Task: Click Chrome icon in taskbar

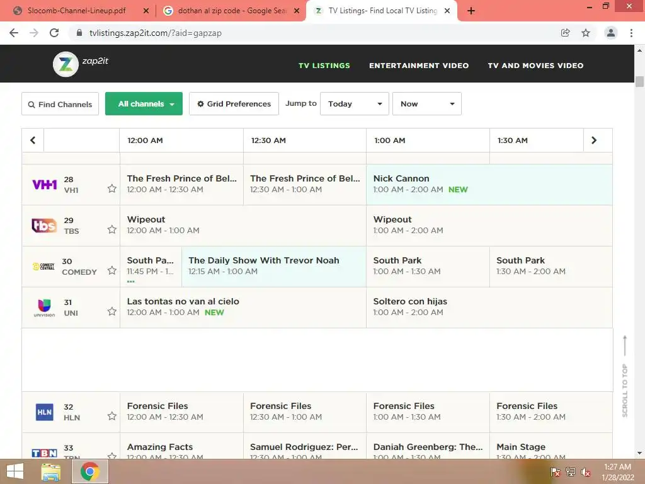Action: pos(90,471)
